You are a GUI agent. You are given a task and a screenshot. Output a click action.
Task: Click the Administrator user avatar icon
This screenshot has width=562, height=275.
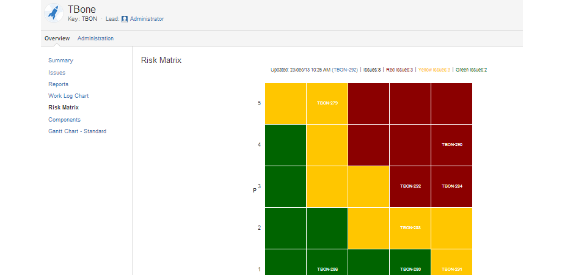coord(125,19)
